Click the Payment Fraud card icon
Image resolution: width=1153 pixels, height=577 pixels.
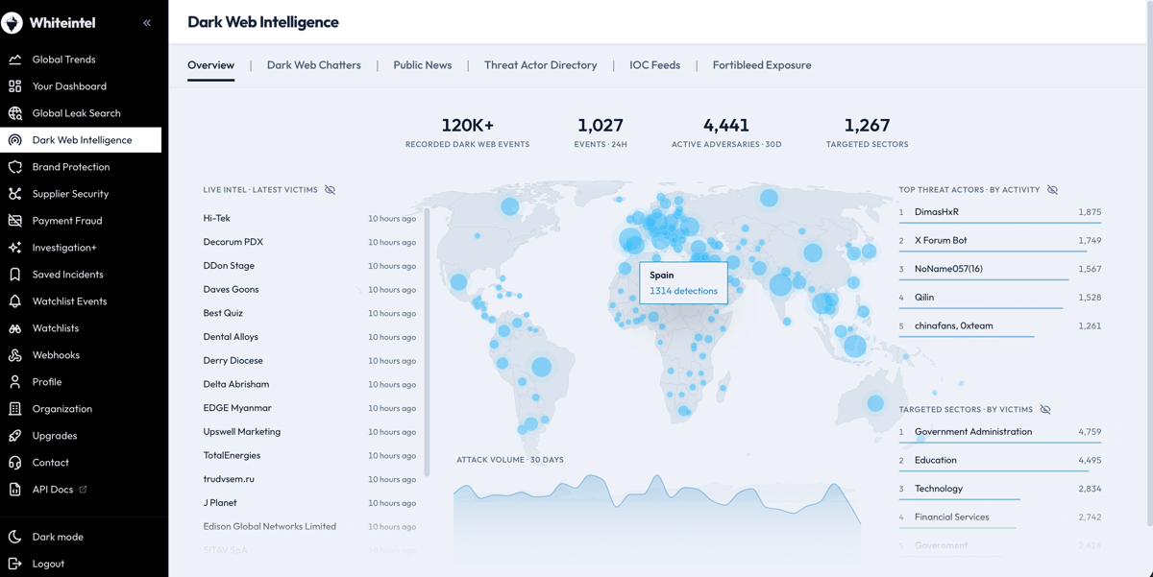click(x=15, y=221)
